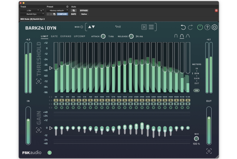Click the MIX knob
The height and width of the screenshot is (159, 237).
pyautogui.click(x=196, y=138)
